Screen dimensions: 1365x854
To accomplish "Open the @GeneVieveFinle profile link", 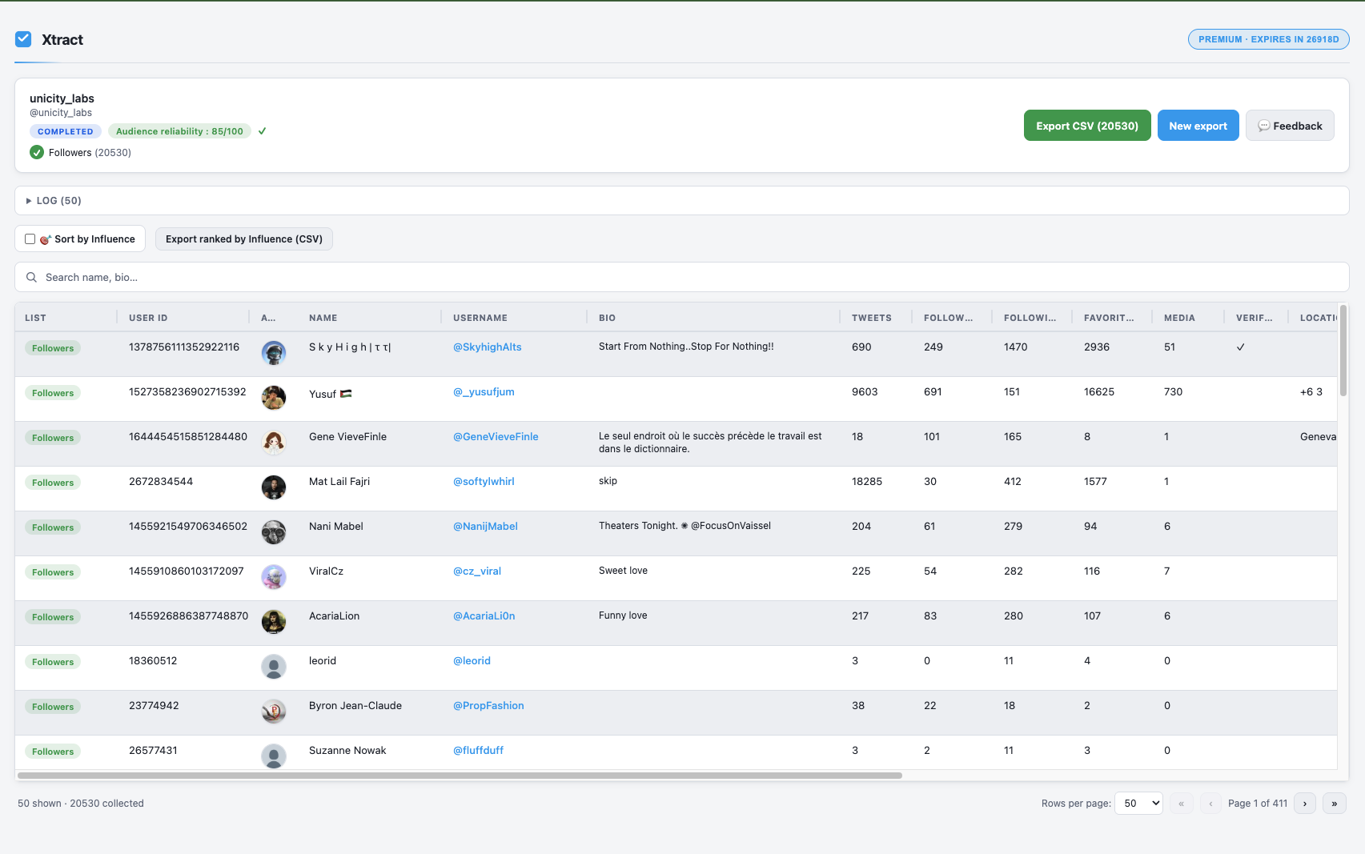I will coord(495,436).
